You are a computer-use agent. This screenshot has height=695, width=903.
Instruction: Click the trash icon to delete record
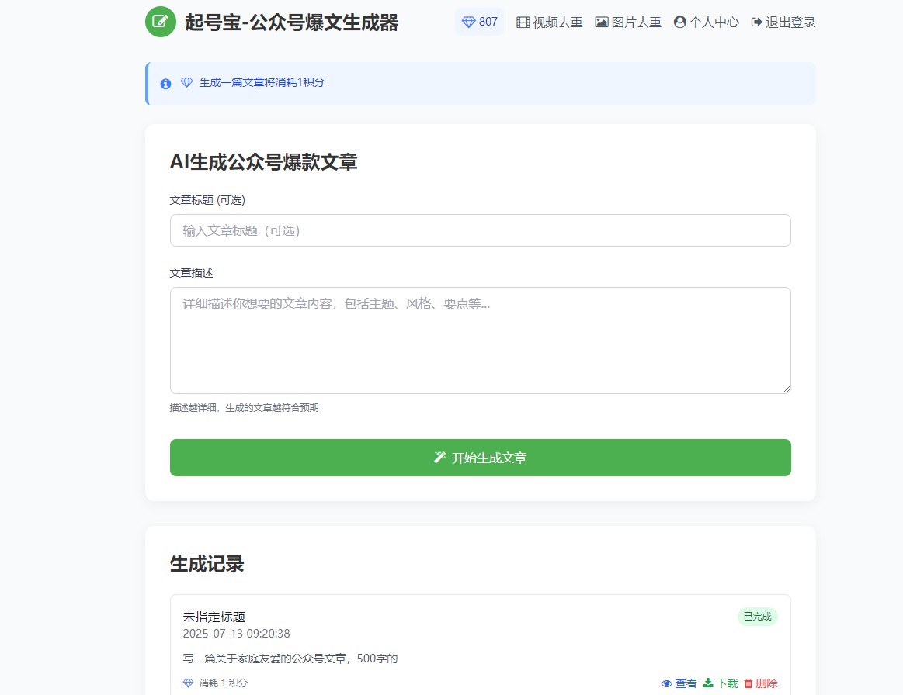click(x=748, y=683)
